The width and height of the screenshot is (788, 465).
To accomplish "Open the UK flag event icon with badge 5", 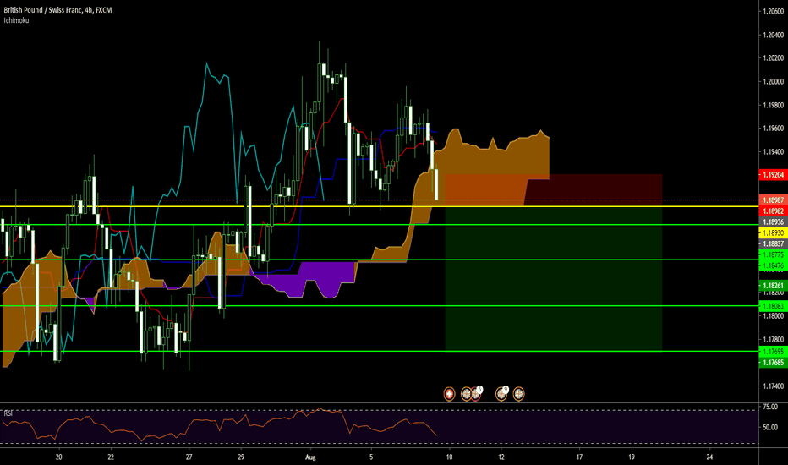I will [x=475, y=394].
